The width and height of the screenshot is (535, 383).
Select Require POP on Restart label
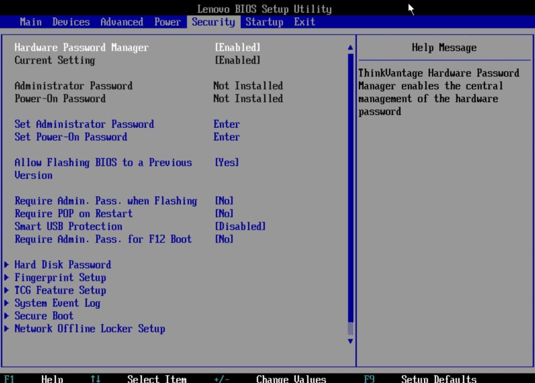click(x=73, y=213)
